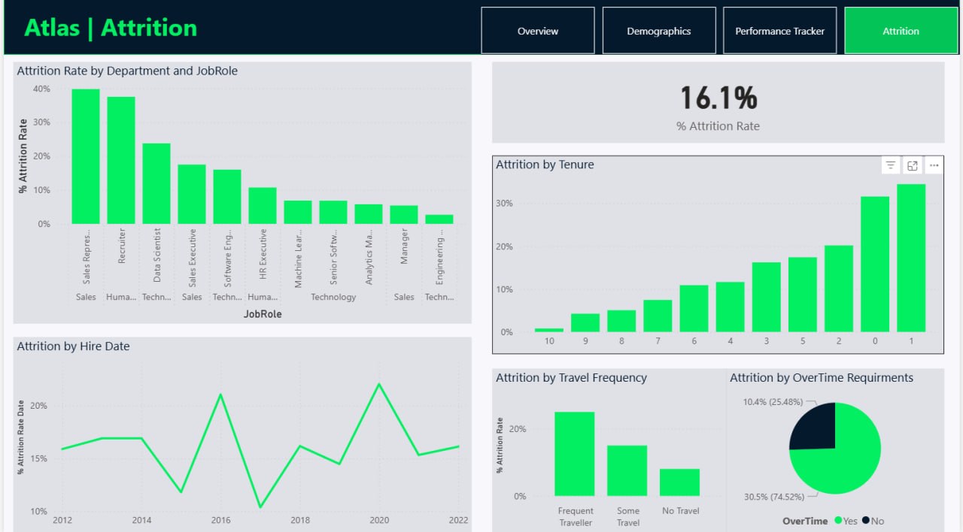Click the No legend marker in OverTime
This screenshot has height=532, width=963.
866,521
